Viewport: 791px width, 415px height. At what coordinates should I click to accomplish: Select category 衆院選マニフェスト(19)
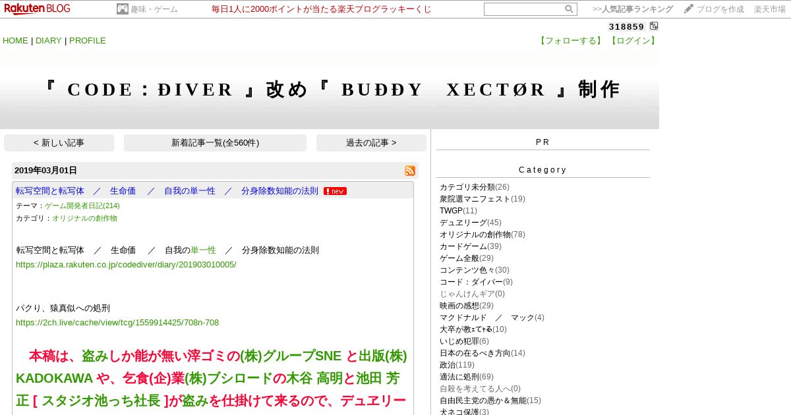(483, 199)
